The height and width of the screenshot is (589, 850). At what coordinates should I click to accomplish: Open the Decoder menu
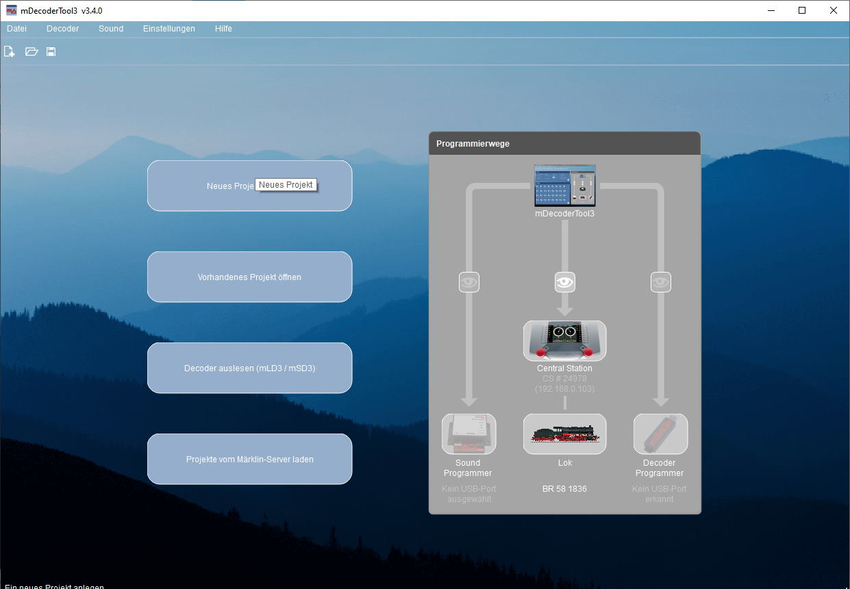tap(63, 29)
